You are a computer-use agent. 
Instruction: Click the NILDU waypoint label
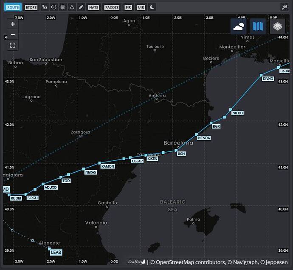pos(238,113)
